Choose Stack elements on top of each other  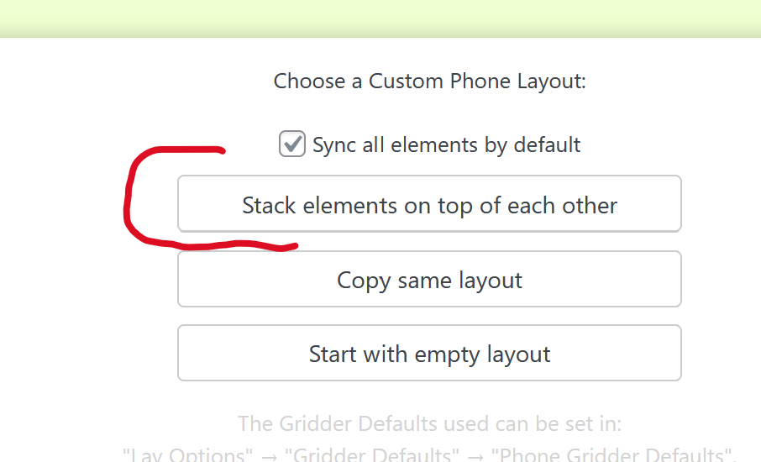point(429,204)
